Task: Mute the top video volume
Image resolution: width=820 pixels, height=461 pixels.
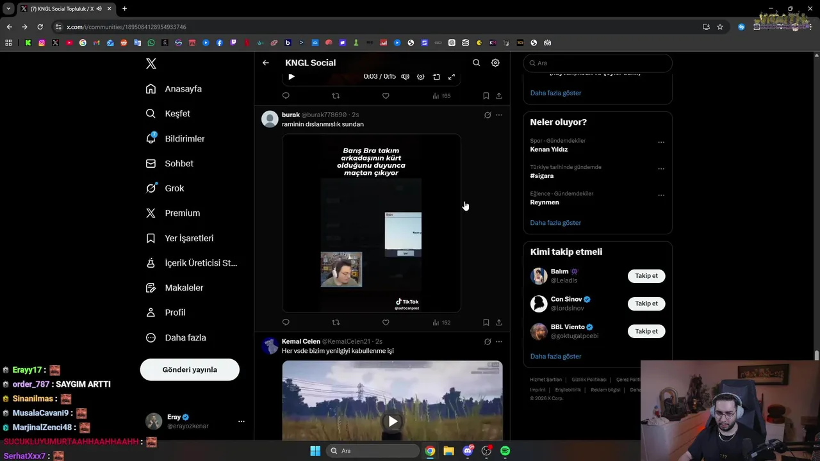Action: click(406, 77)
